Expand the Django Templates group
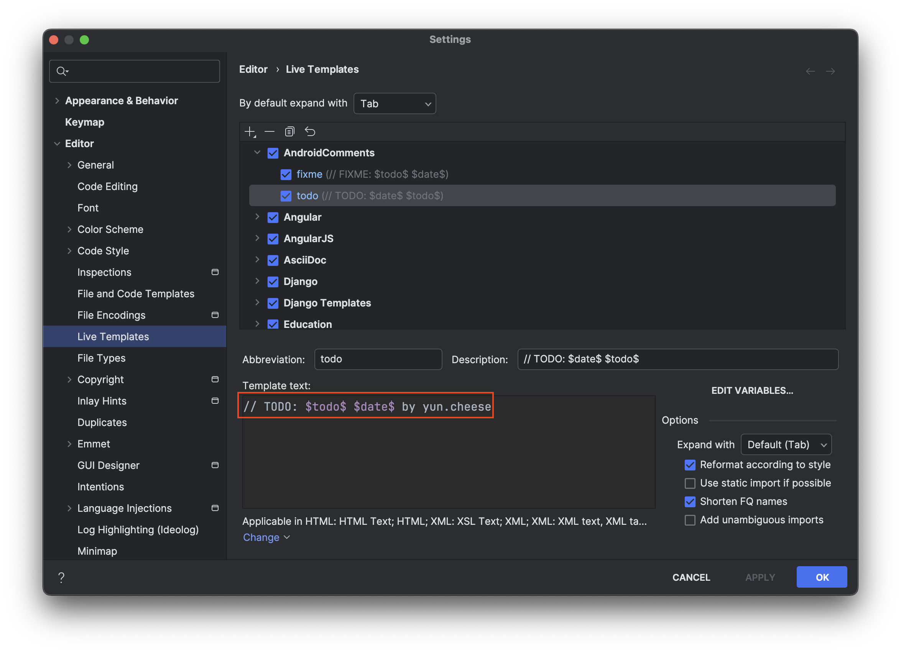901x652 pixels. pyautogui.click(x=257, y=303)
